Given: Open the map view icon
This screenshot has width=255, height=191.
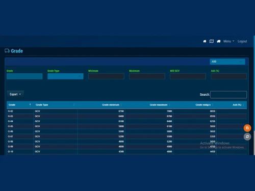Looking at the screenshot, I should 212,41.
